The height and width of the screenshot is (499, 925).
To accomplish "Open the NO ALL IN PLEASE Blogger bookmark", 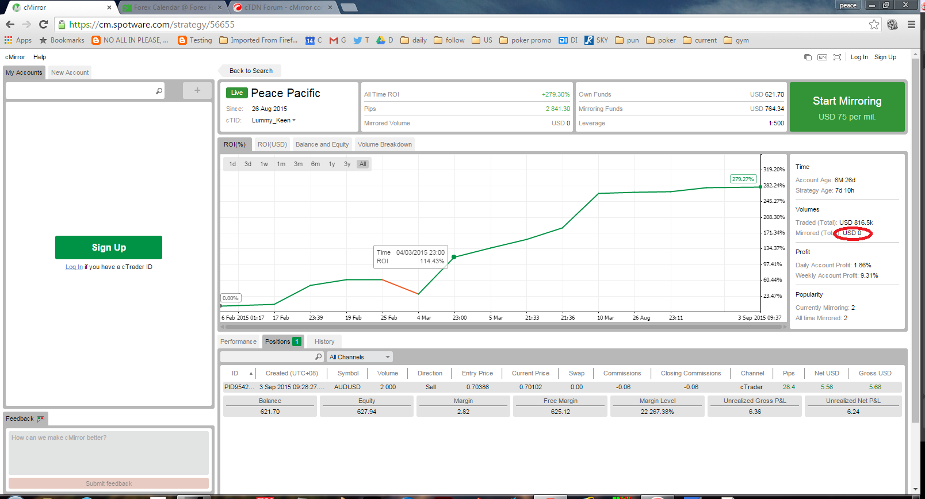I will click(130, 40).
